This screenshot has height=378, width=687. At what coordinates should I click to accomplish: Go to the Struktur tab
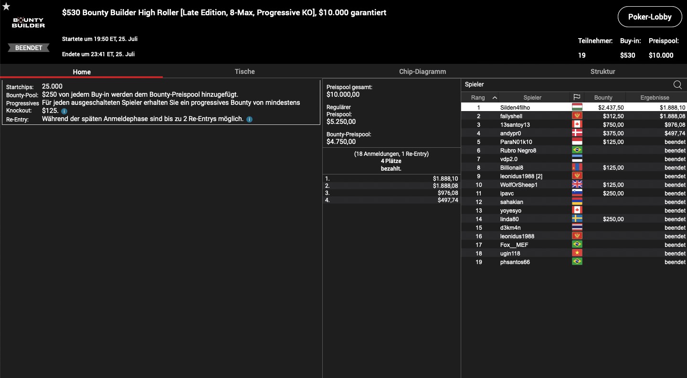pos(602,72)
